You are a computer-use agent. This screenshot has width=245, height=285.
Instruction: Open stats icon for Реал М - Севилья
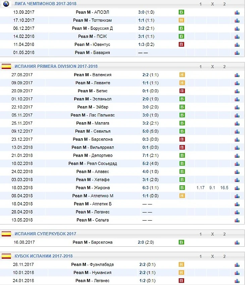237,131
